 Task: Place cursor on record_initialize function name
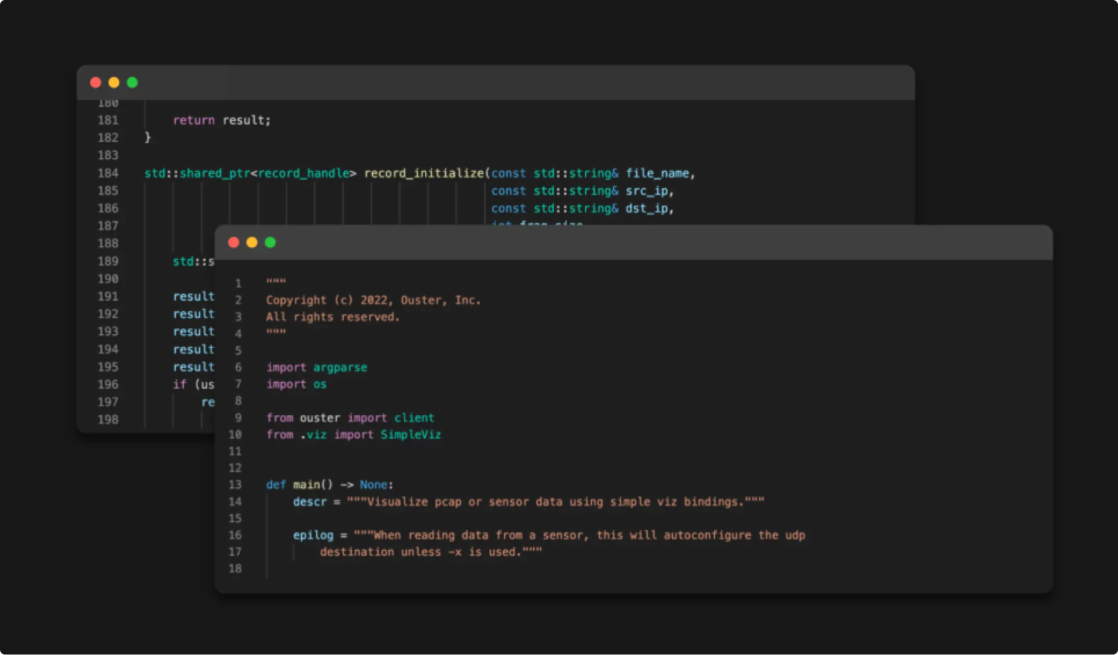424,173
